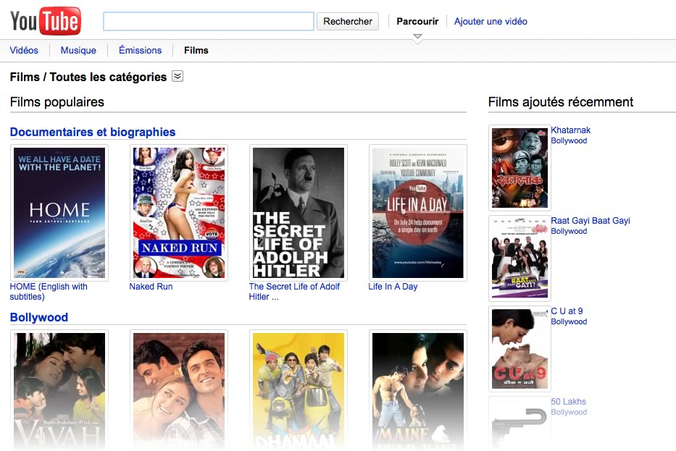Click Bollywood link under Khatarnak
This screenshot has width=676, height=451.
pyautogui.click(x=569, y=141)
